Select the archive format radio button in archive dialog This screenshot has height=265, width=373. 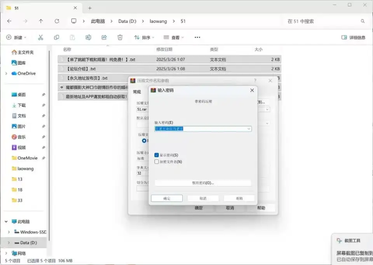[x=144, y=141]
